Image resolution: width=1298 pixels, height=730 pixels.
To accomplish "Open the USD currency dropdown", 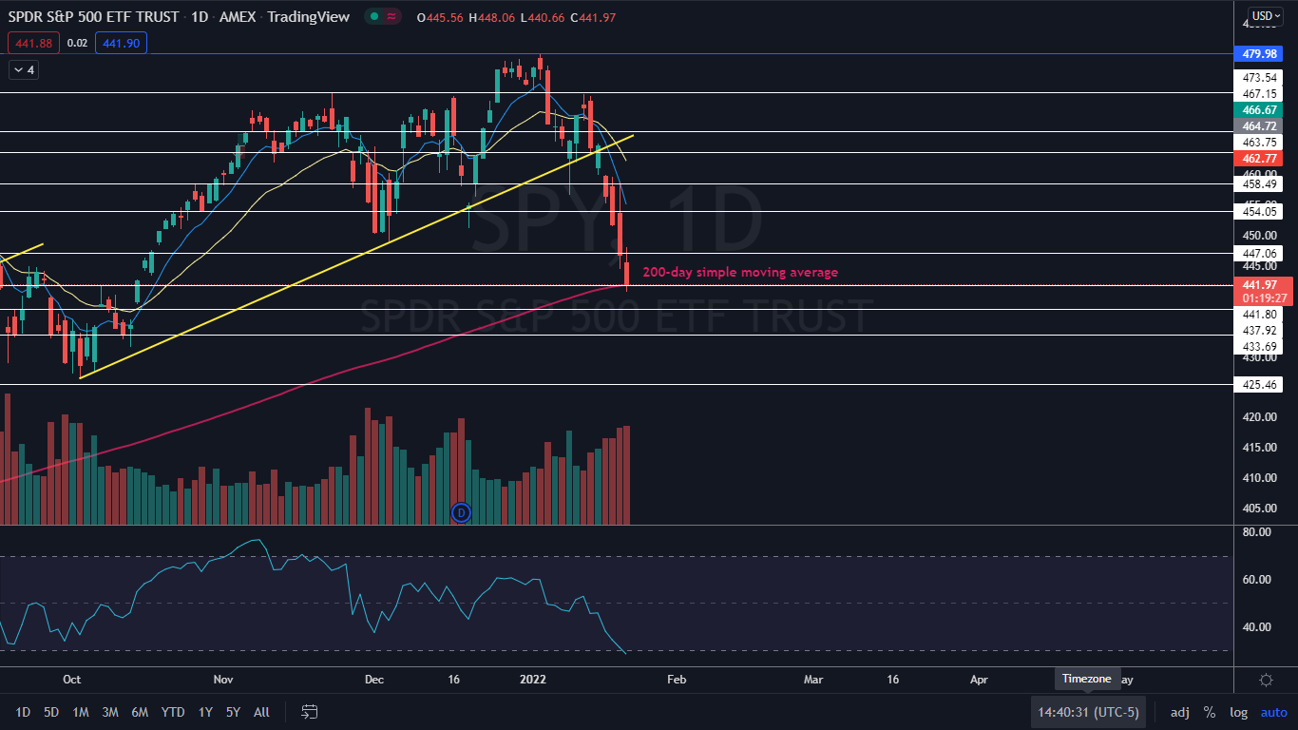I will [x=1265, y=15].
